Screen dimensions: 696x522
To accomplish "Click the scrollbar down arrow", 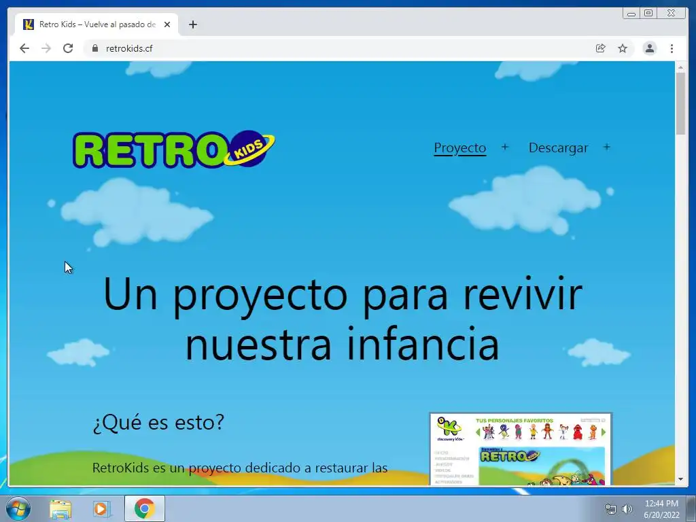I will pos(680,479).
